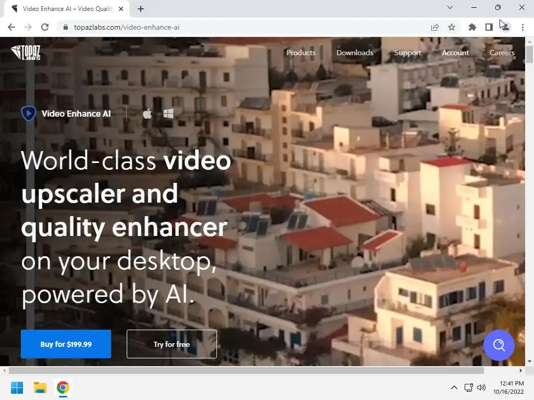534x400 pixels.
Task: View site security padlock info
Action: tap(66, 27)
